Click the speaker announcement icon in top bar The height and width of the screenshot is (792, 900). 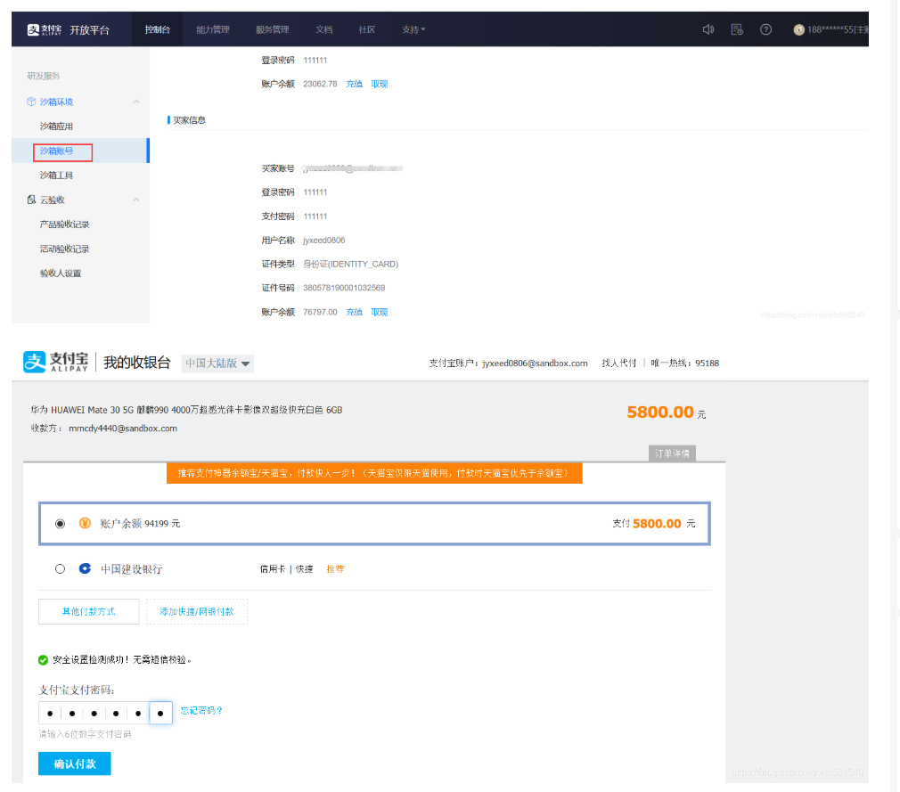[708, 29]
